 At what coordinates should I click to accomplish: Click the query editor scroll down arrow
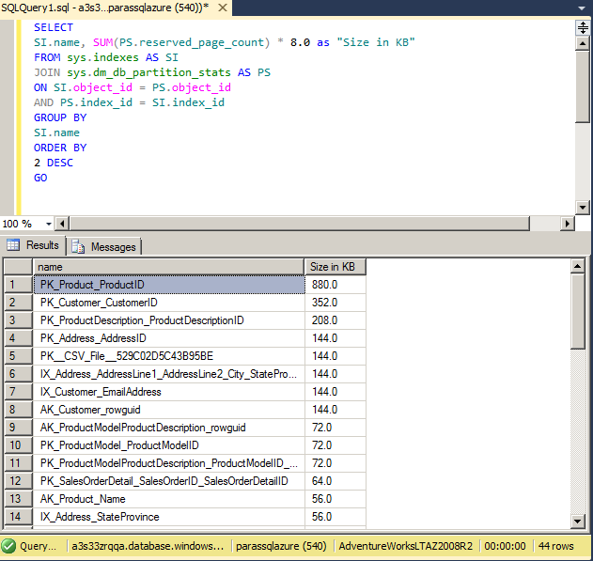click(583, 207)
